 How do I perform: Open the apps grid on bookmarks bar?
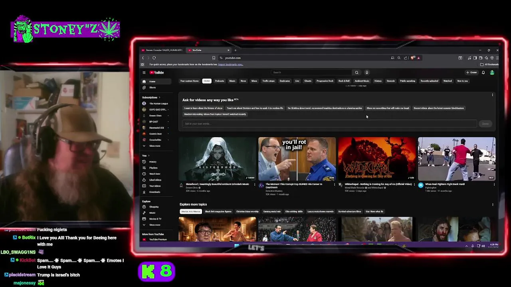point(143,65)
